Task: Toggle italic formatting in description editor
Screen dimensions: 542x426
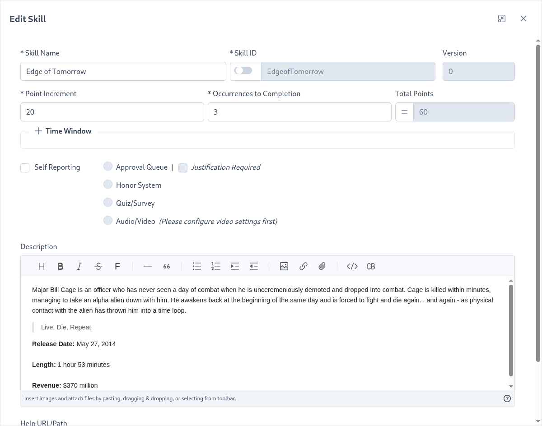Action: pos(79,266)
